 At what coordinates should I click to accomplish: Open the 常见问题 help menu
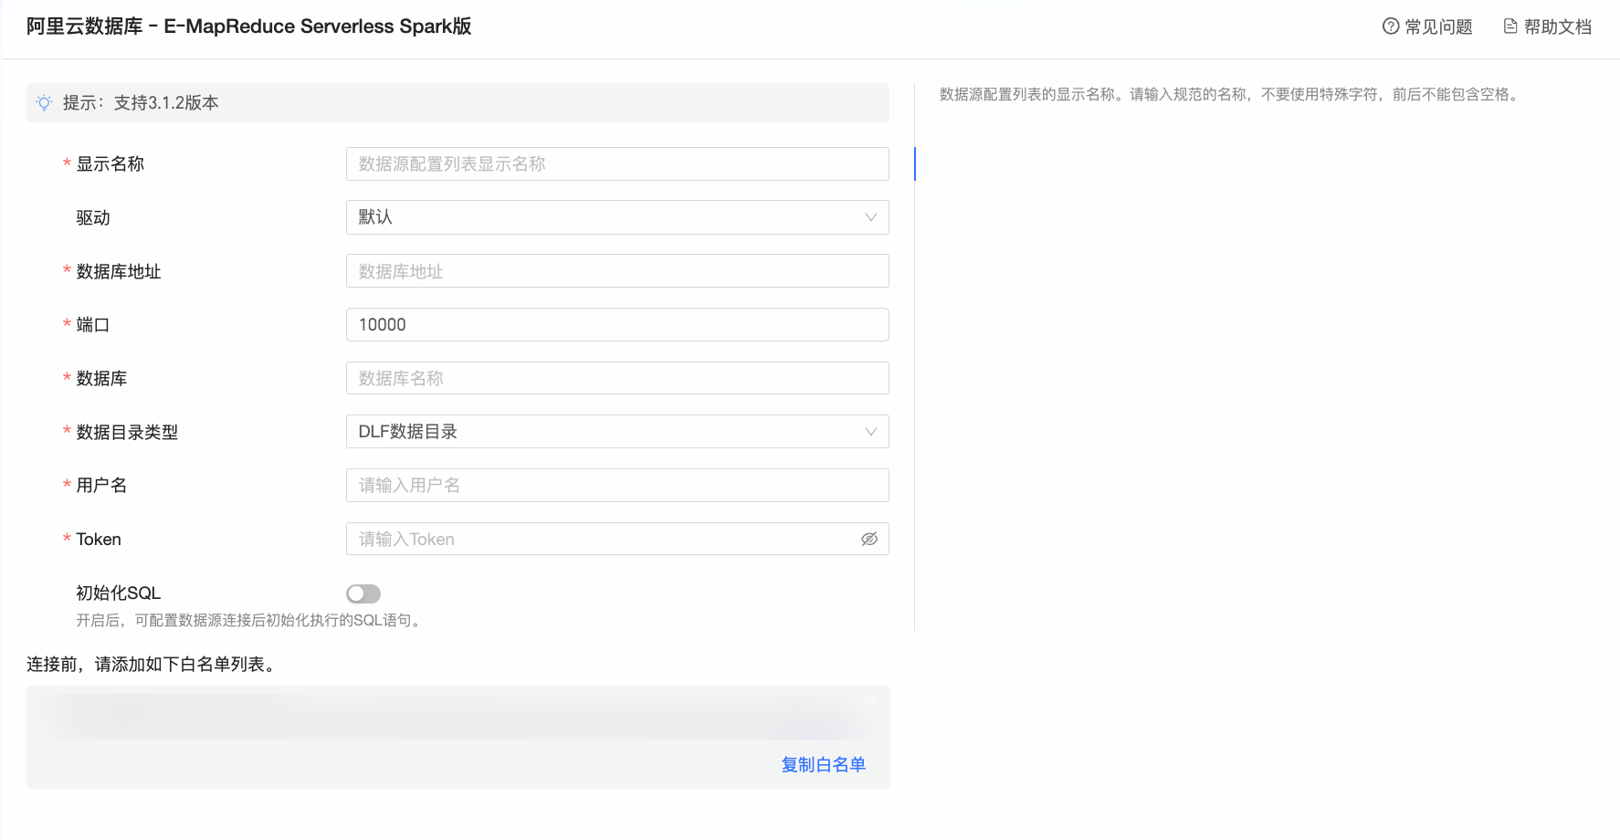(x=1436, y=26)
